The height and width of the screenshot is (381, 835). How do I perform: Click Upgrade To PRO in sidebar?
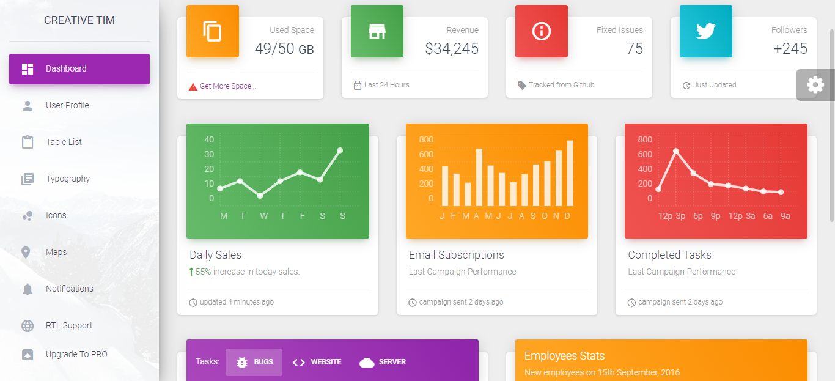(76, 354)
